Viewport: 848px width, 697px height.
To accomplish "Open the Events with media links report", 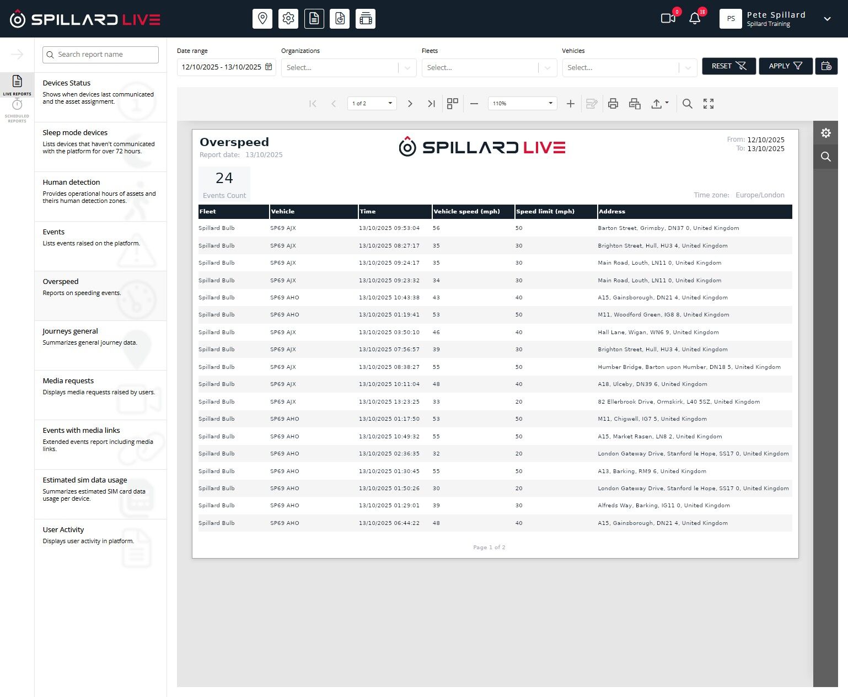I will point(100,445).
